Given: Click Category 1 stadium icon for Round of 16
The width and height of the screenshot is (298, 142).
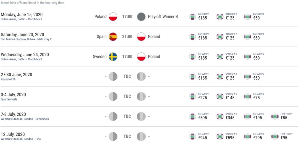Looking at the screenshot, I should click(x=192, y=77).
